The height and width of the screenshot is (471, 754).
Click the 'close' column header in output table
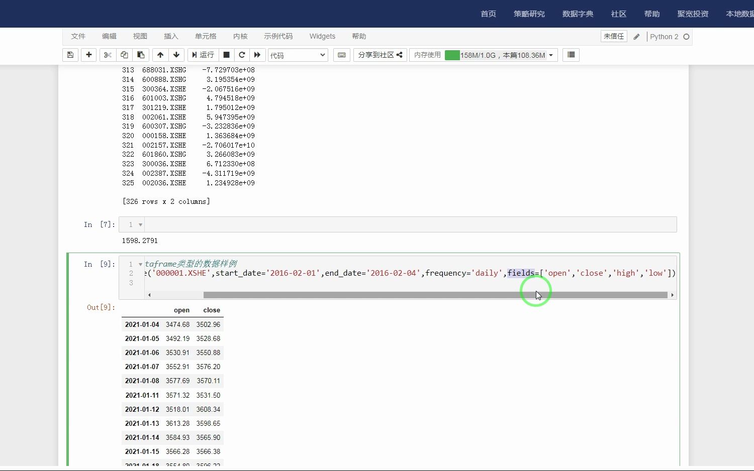point(212,310)
